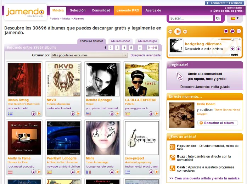
Task: Open the Crete Boom album cover thumbnail
Action: tap(182, 115)
